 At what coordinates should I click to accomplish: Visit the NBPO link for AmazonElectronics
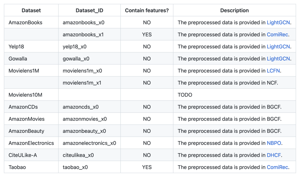274,143
